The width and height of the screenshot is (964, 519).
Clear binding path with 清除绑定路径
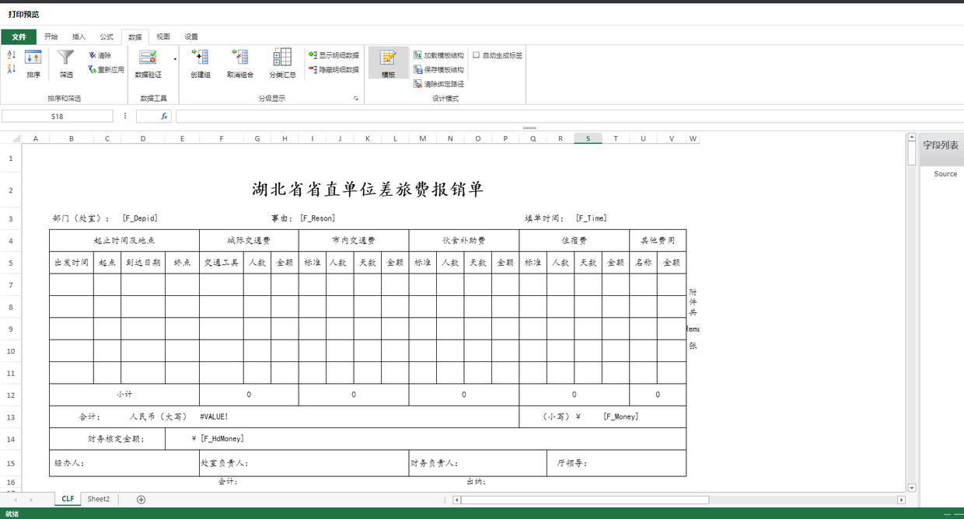click(438, 84)
